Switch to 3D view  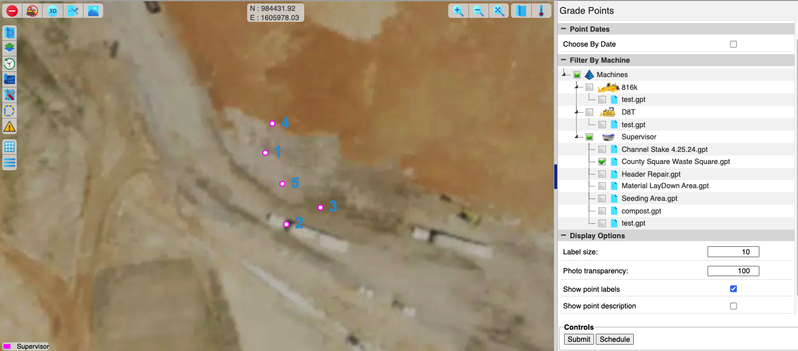click(52, 10)
